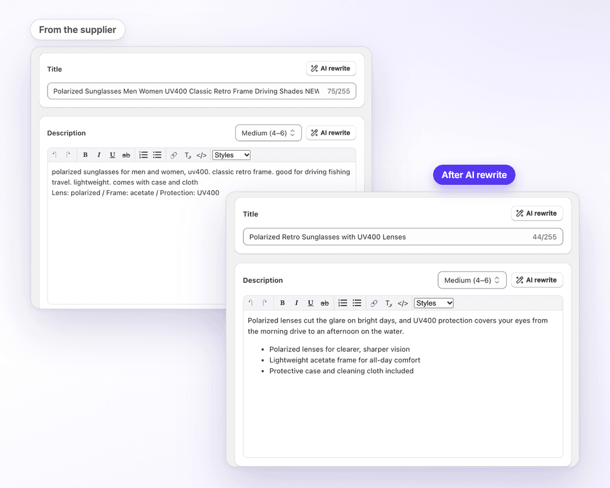Viewport: 610px width, 488px height.
Task: Click Undo in rewritten description toolbar
Action: [251, 303]
